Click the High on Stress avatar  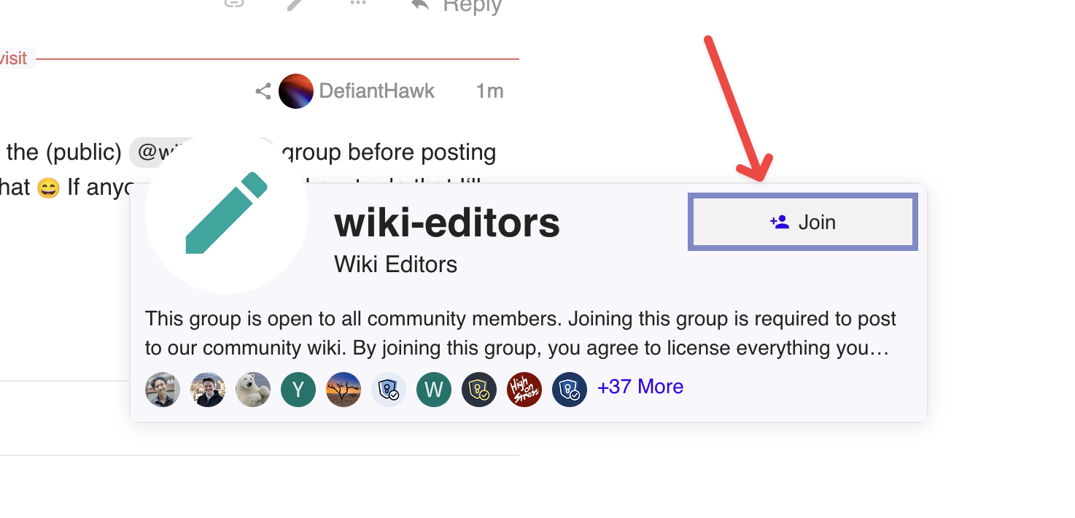(x=524, y=390)
